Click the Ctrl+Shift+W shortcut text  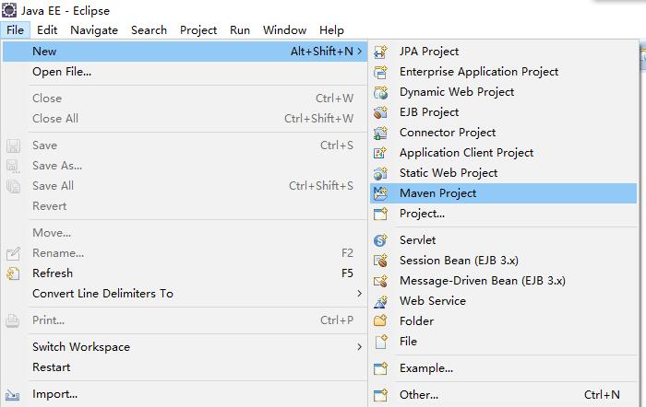(319, 119)
